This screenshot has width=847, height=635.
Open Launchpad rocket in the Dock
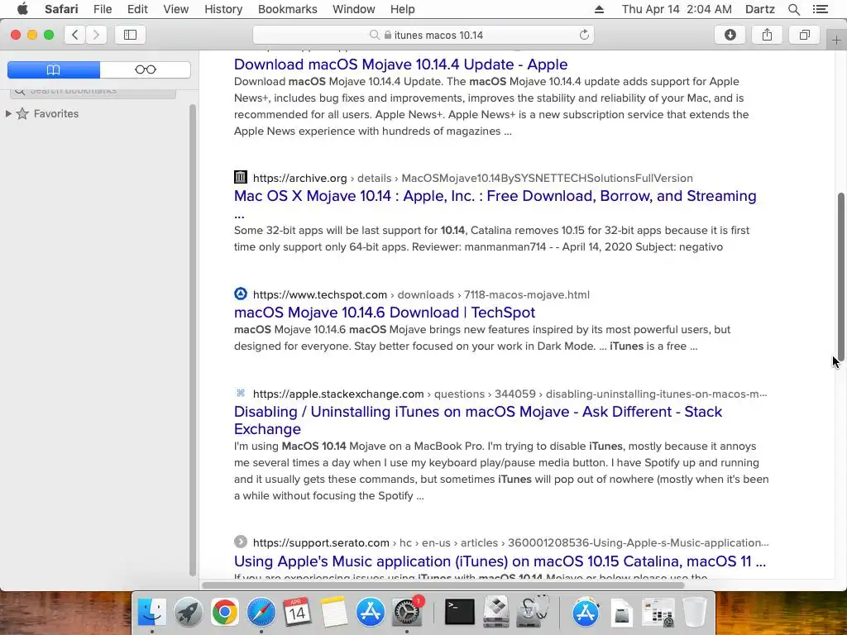point(188,613)
